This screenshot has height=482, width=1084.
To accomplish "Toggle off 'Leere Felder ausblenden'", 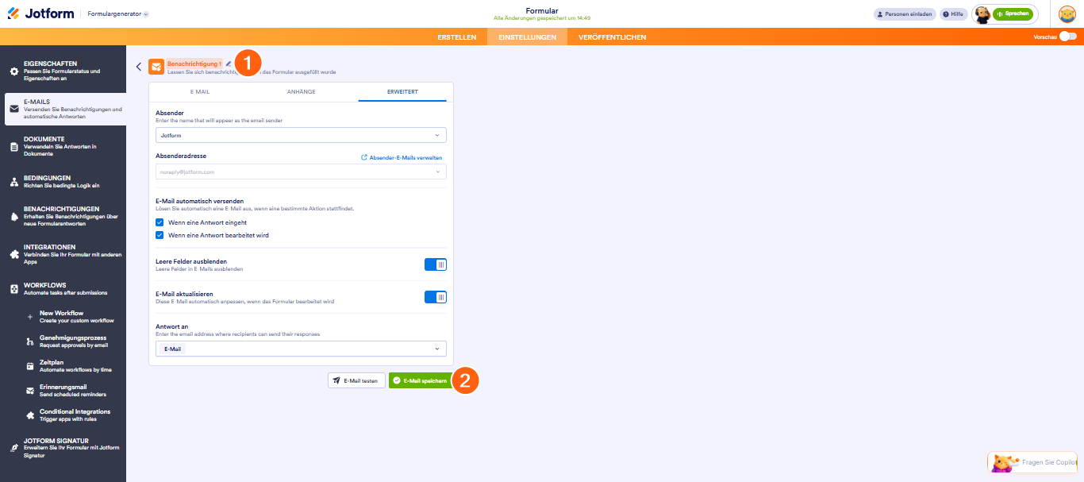I will click(x=436, y=264).
